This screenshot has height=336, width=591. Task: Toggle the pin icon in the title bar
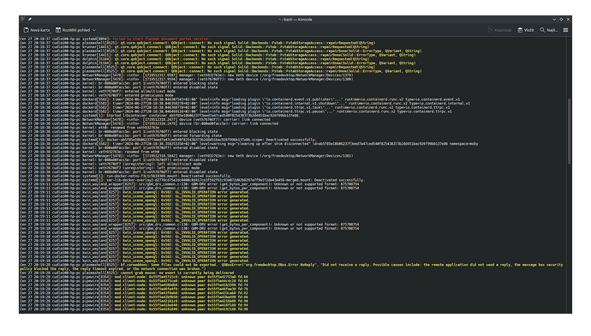point(30,19)
